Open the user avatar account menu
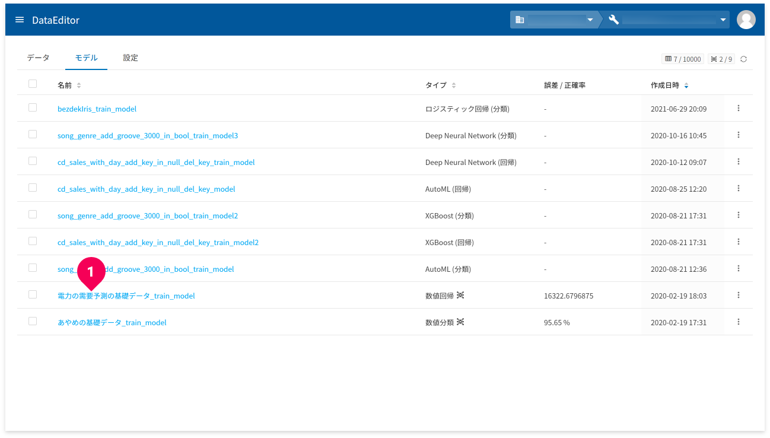This screenshot has width=770, height=438. [746, 20]
